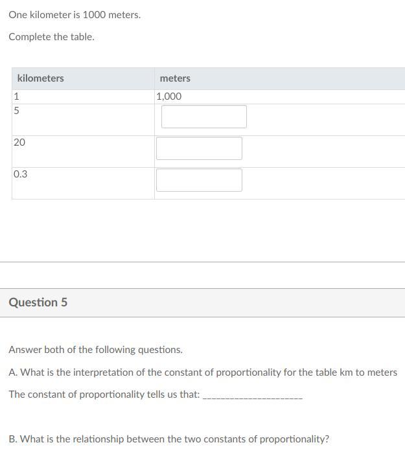The height and width of the screenshot is (456, 405).
Task: Click the "meters" column header
Action: (175, 78)
